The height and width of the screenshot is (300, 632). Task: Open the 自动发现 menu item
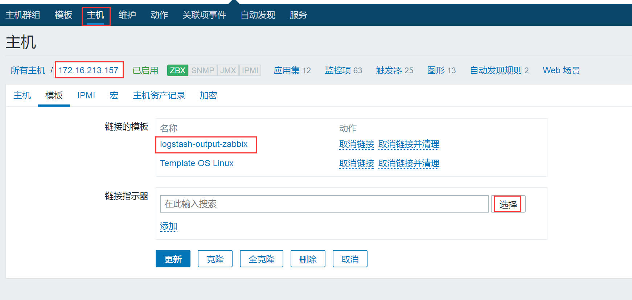point(258,15)
